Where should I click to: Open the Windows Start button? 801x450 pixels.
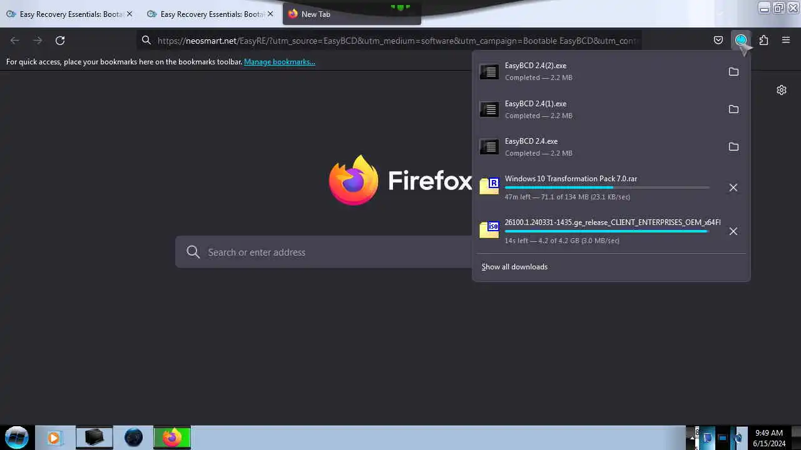coord(17,437)
